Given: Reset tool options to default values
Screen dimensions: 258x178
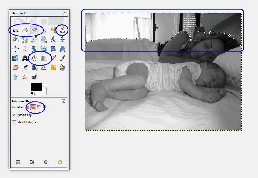Looking at the screenshot, I should [60, 162].
